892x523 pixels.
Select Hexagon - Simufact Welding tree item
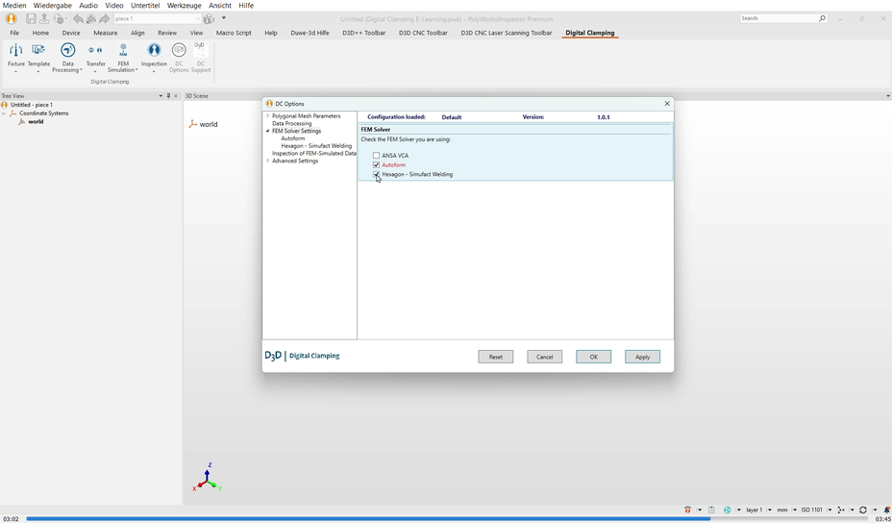point(316,146)
